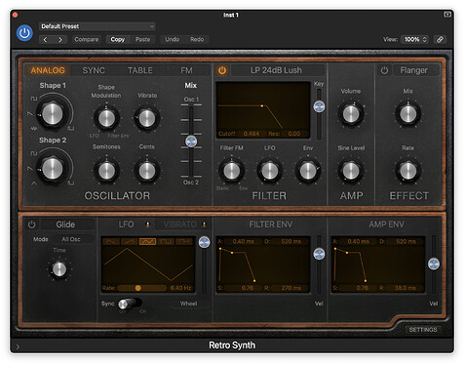This screenshot has width=465, height=366.
Task: Open the Default Preset dropdown
Action: pos(97,26)
